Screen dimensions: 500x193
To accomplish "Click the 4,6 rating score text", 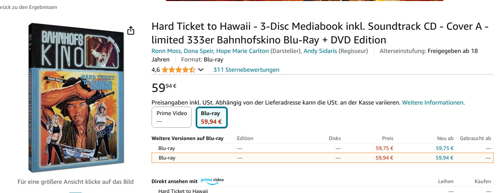I will [156, 70].
